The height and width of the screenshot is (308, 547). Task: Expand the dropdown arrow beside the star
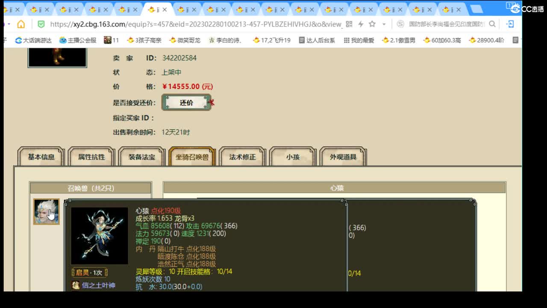pos(384,24)
